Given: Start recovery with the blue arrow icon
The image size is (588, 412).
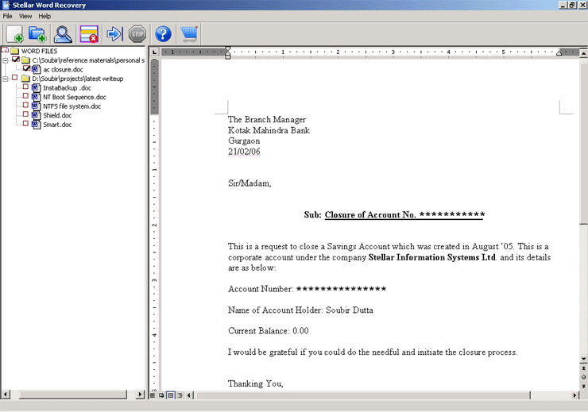Looking at the screenshot, I should [114, 34].
